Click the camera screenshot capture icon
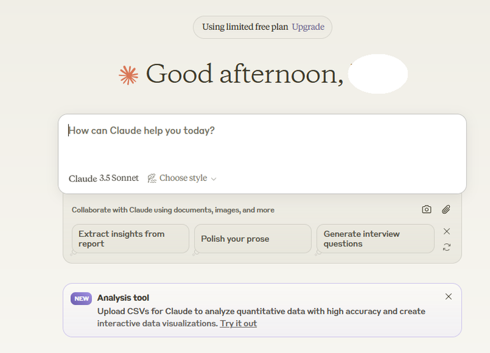 click(x=427, y=209)
